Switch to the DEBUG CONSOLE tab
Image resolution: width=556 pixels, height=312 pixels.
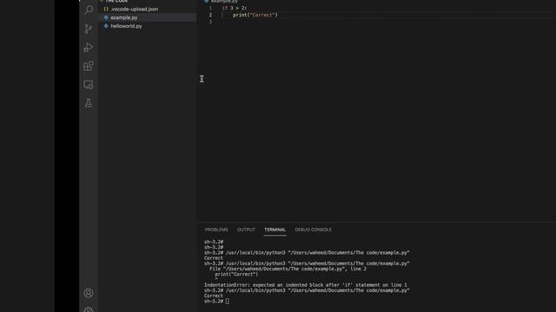coord(313,230)
